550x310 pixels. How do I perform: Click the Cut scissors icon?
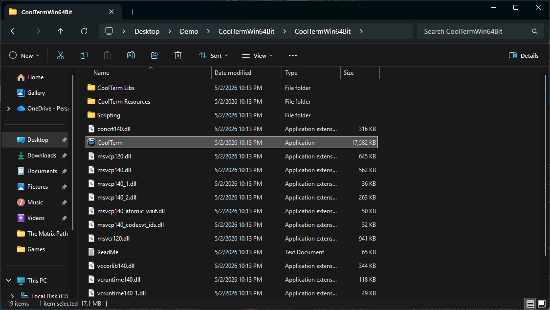tap(61, 55)
